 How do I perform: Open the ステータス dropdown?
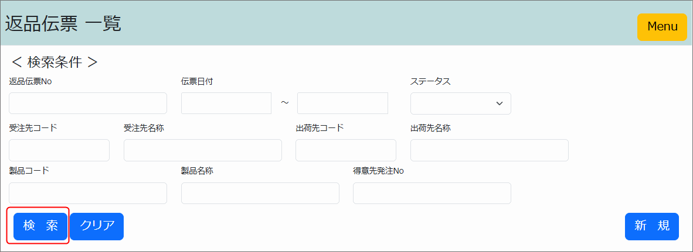pos(460,103)
